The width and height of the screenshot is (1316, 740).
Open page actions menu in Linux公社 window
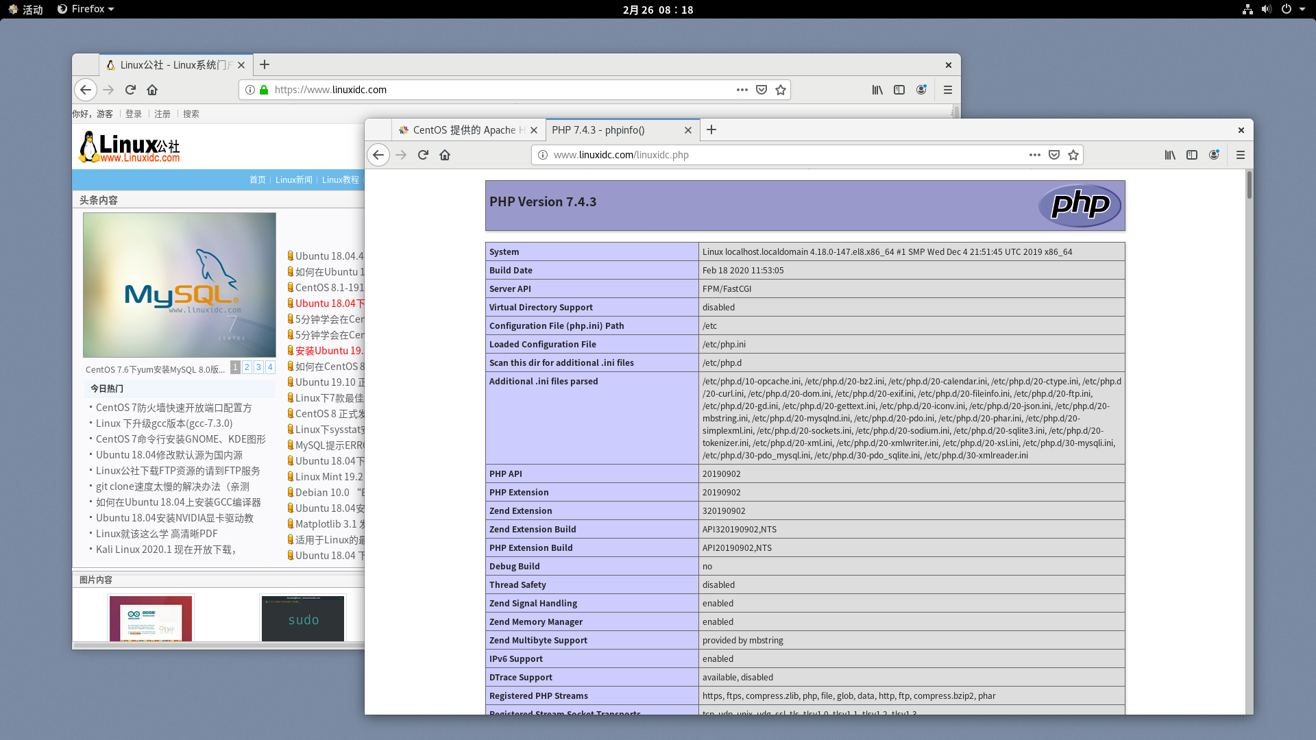click(x=742, y=90)
